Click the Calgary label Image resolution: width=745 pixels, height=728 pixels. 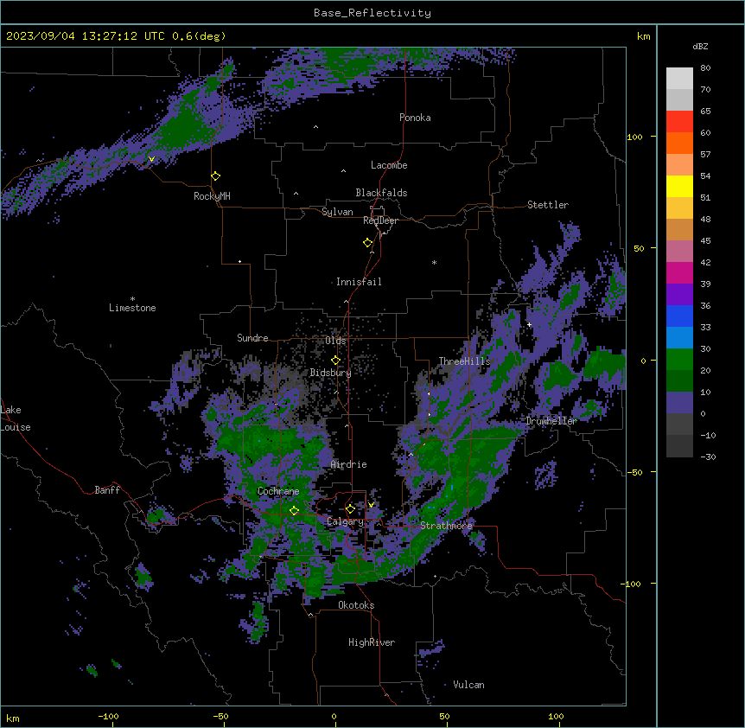pos(345,521)
